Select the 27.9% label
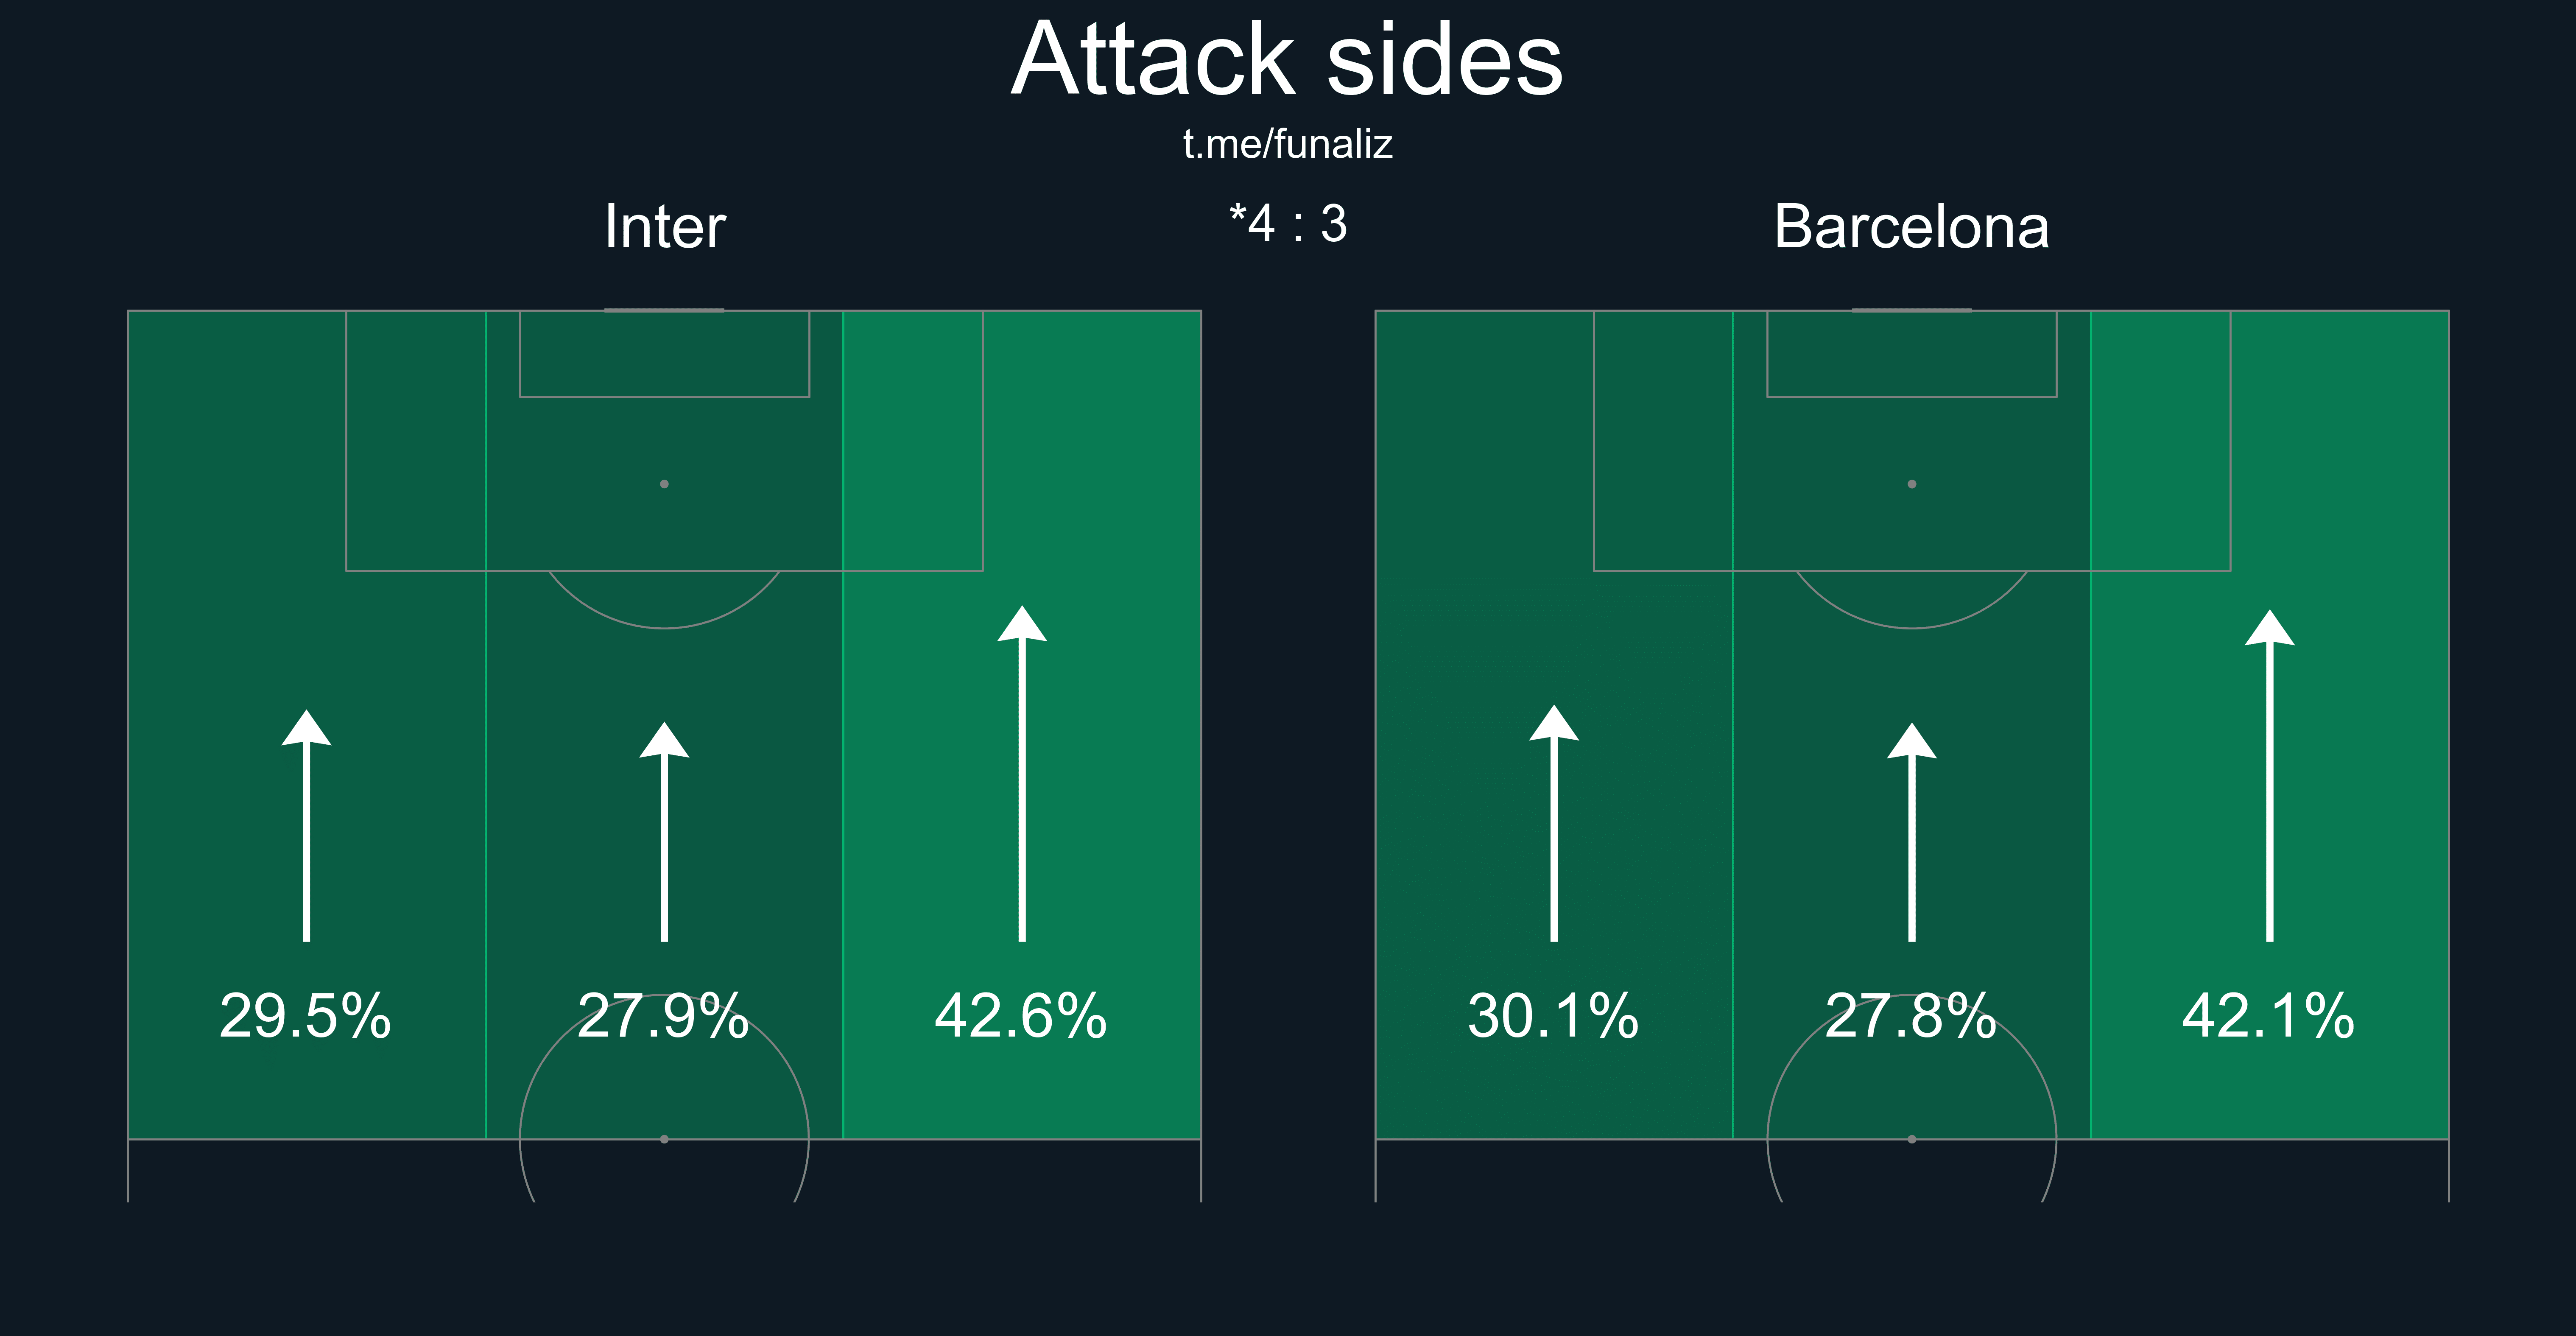The image size is (2576, 1336). [663, 1016]
